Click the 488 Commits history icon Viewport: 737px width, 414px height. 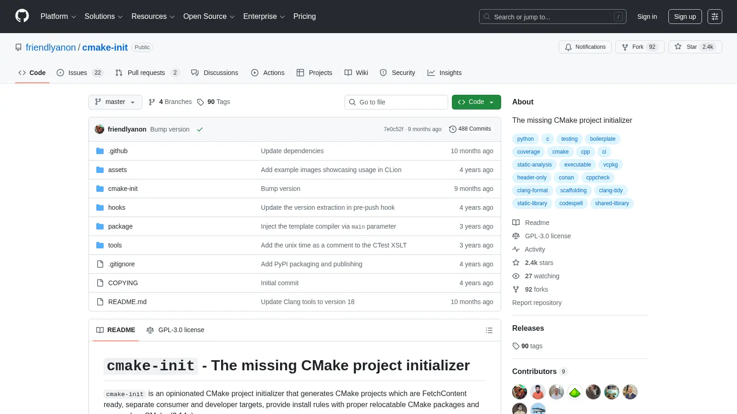tap(453, 129)
